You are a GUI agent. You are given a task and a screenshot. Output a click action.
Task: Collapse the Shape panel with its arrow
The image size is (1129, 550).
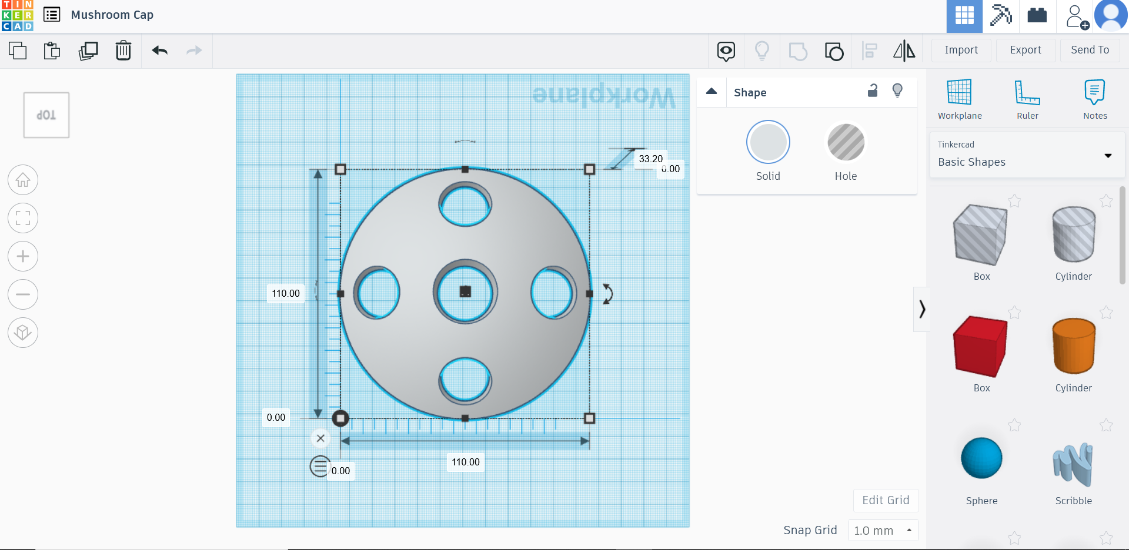(x=712, y=92)
